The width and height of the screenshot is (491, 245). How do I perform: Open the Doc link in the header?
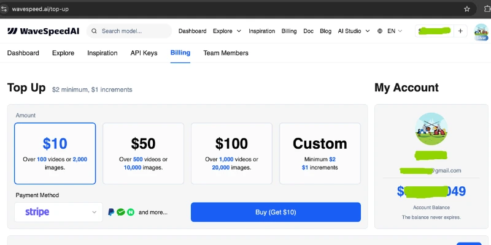tap(309, 31)
